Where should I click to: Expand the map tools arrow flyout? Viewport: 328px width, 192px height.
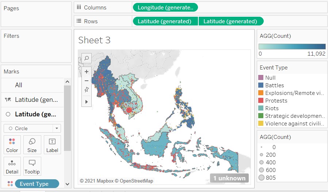(x=87, y=101)
